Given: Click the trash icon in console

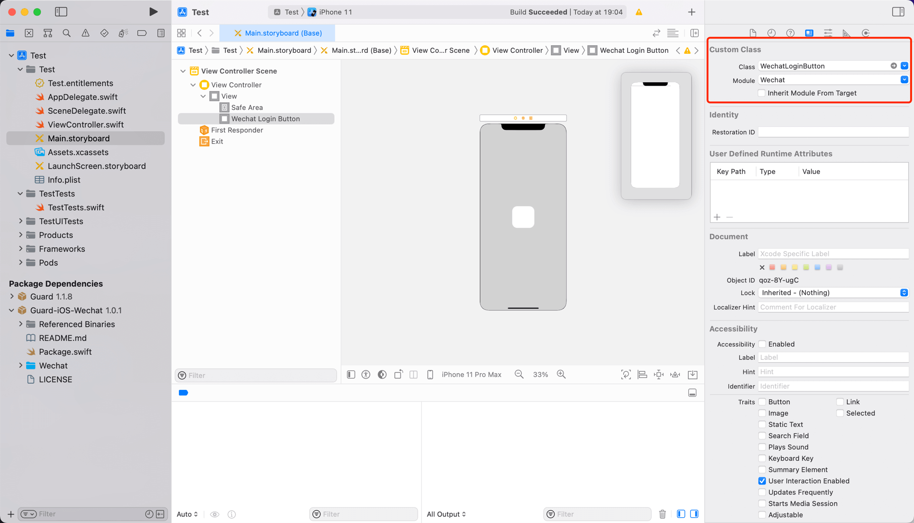Looking at the screenshot, I should click(x=662, y=514).
